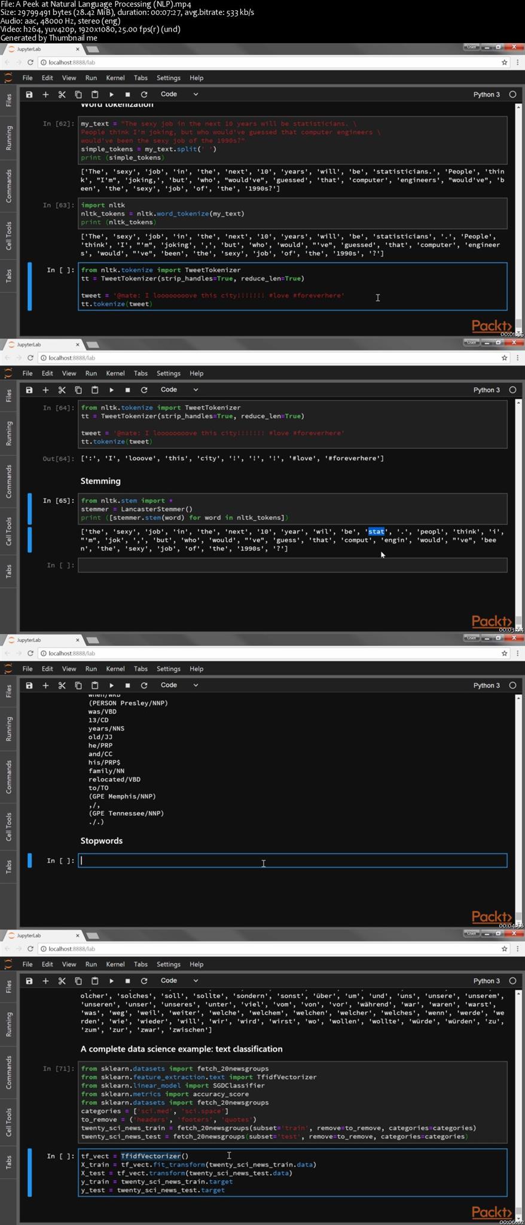Screen dimensions: 525x1225
Task: Click Python 3 kernel label in the Stopwords frame
Action: pos(486,685)
